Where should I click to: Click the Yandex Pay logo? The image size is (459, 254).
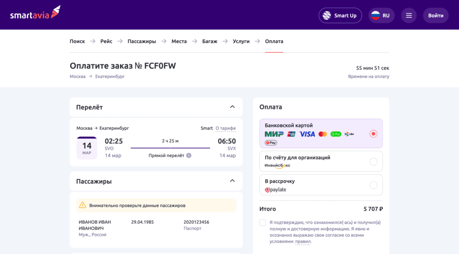pyautogui.click(x=271, y=143)
